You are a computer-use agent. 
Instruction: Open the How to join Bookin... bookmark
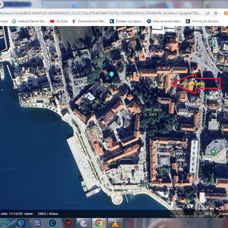203,21
